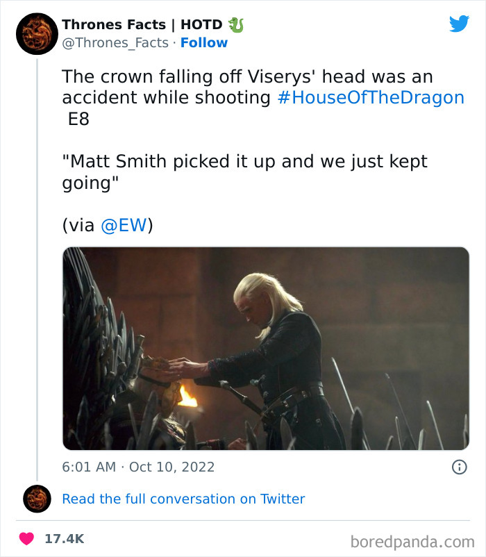Open the #HouseOfTheDragon hashtag

pos(370,98)
